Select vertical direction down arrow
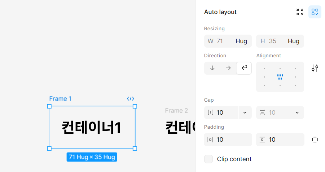The height and width of the screenshot is (172, 325). pos(212,68)
